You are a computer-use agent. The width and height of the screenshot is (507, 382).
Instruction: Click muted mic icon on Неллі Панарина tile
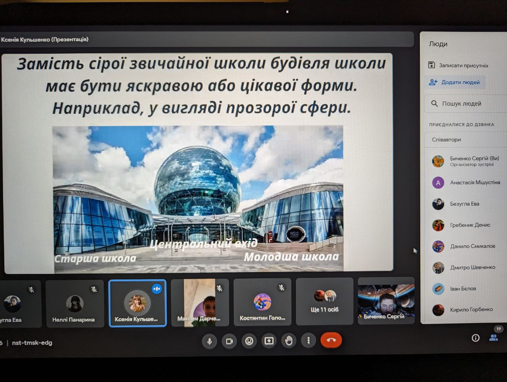[94, 289]
